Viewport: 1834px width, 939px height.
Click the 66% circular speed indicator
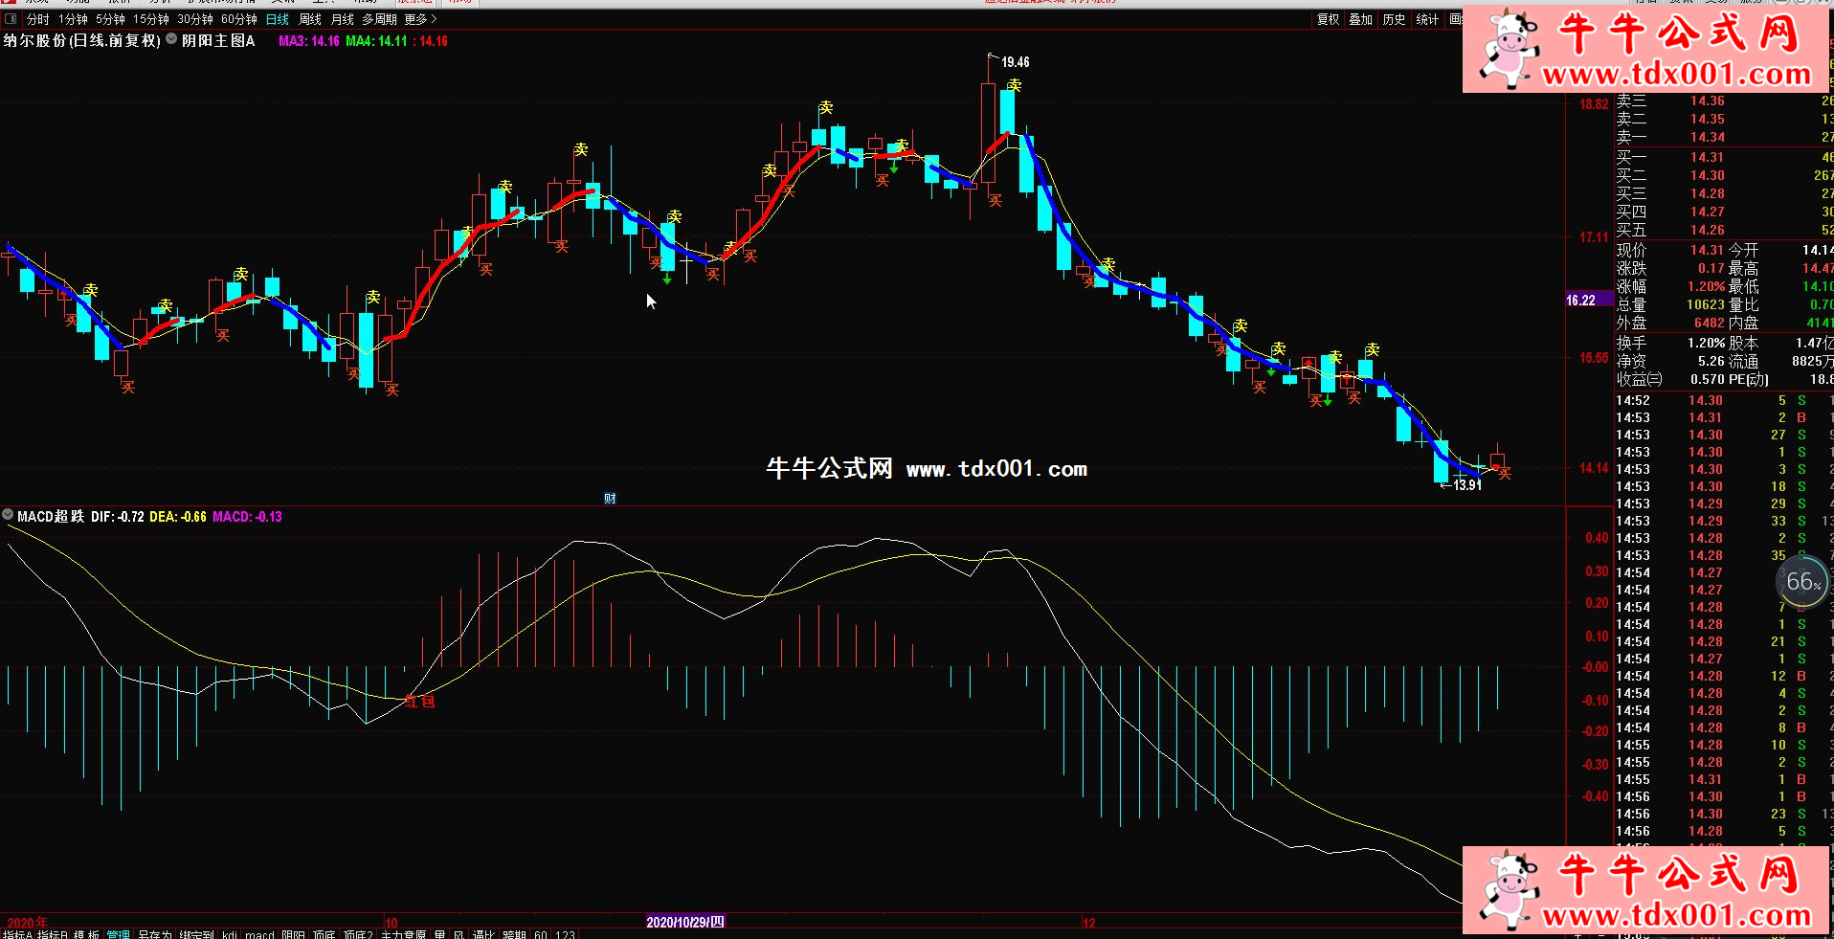(1803, 581)
